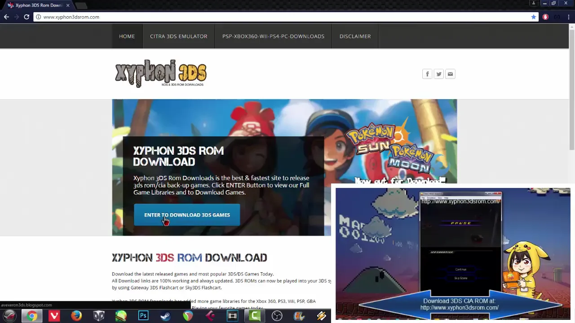
Task: Open PSP-XBOX360-WII-PS4-PC-DOWNLOADS menu item
Action: click(x=273, y=36)
